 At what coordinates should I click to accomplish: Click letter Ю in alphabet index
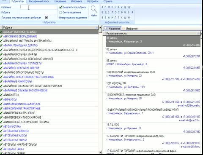click(129, 18)
